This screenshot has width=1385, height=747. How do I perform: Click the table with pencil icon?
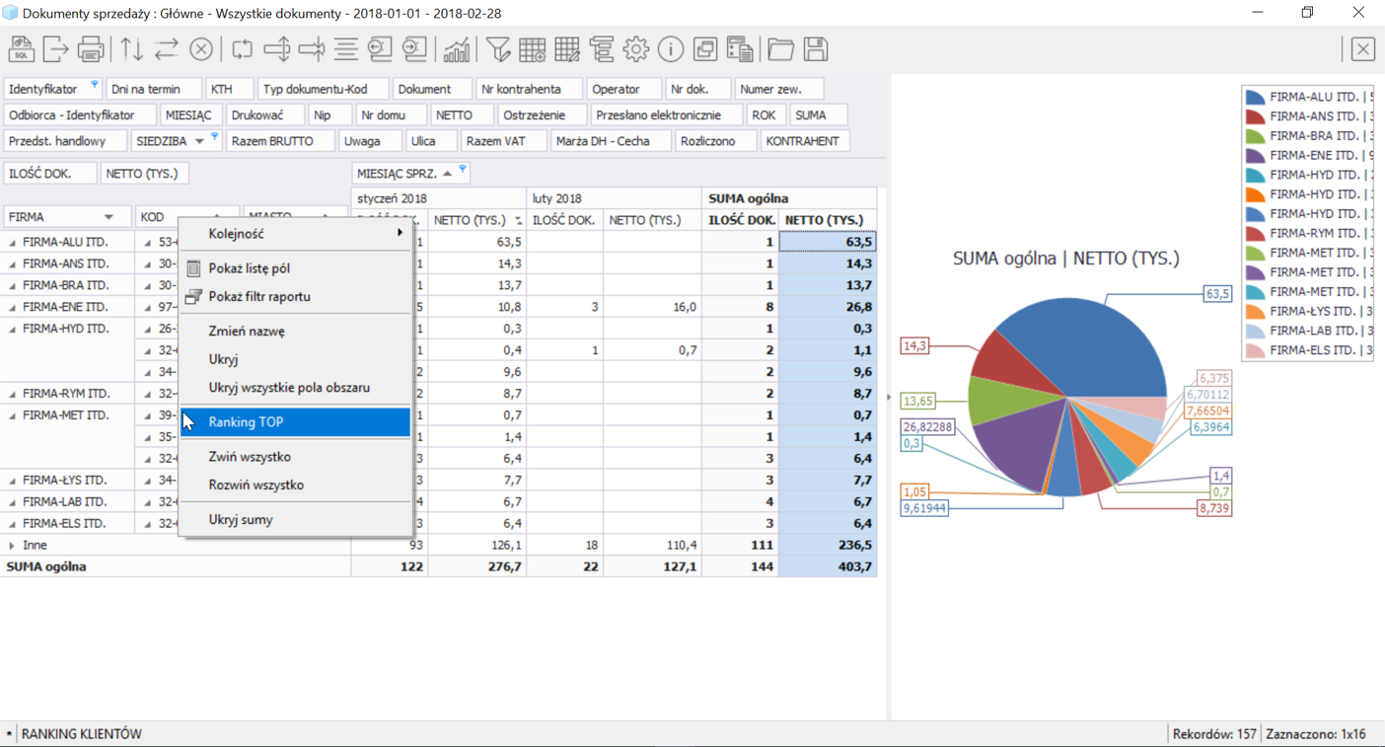pyautogui.click(x=567, y=49)
